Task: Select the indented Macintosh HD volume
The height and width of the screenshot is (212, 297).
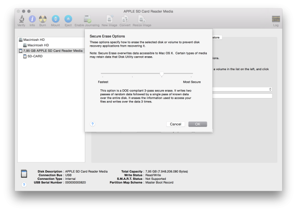Action: pos(38,45)
